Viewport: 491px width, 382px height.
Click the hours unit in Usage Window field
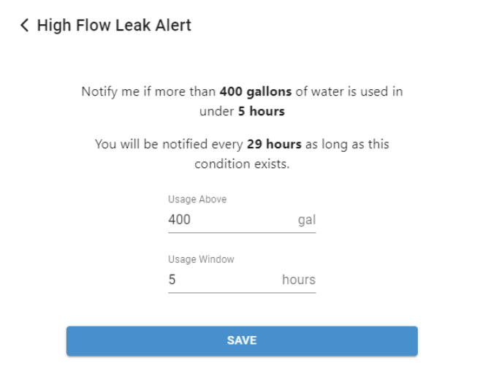click(298, 280)
